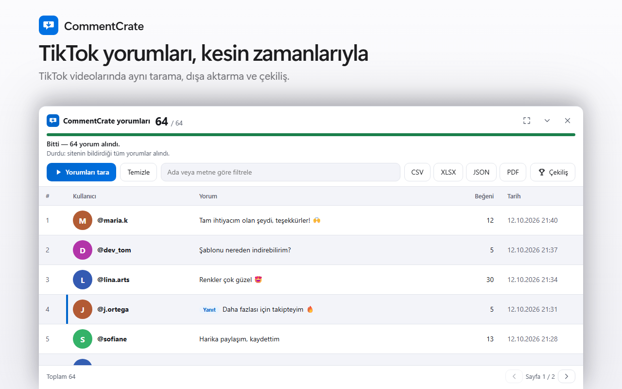Click the avatar of @maria.k
This screenshot has width=622, height=389.
(x=83, y=220)
